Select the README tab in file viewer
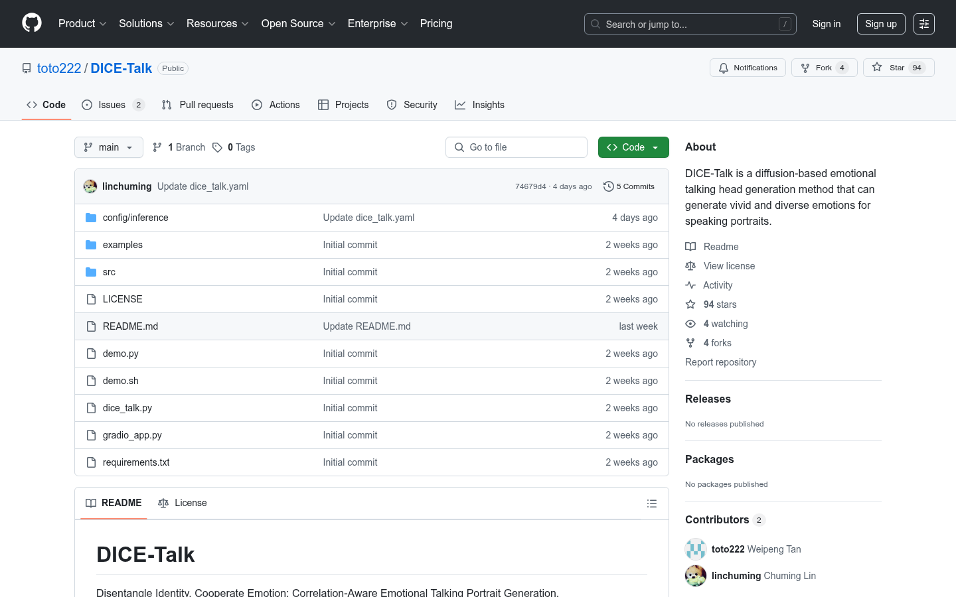This screenshot has width=956, height=597. (x=114, y=503)
